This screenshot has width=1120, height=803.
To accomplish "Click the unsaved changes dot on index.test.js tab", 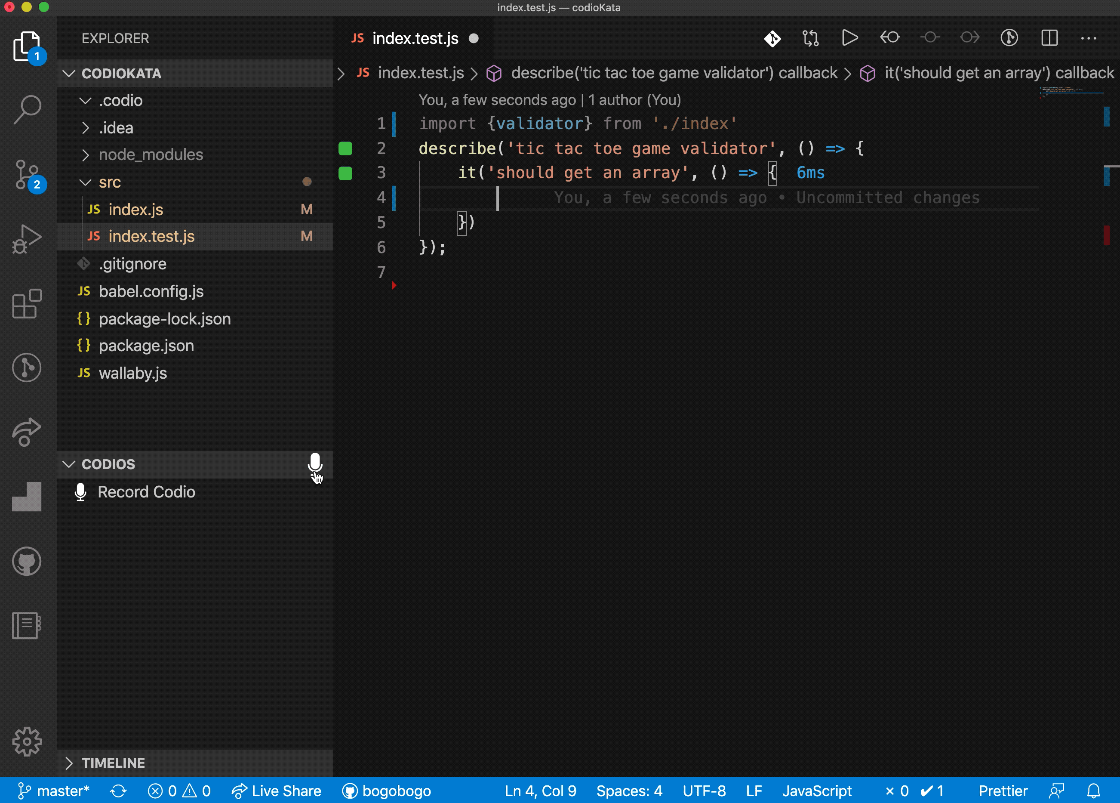I will tap(476, 38).
